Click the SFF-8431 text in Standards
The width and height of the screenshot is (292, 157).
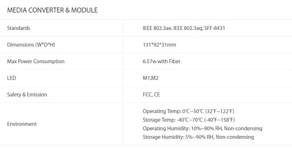click(x=215, y=28)
